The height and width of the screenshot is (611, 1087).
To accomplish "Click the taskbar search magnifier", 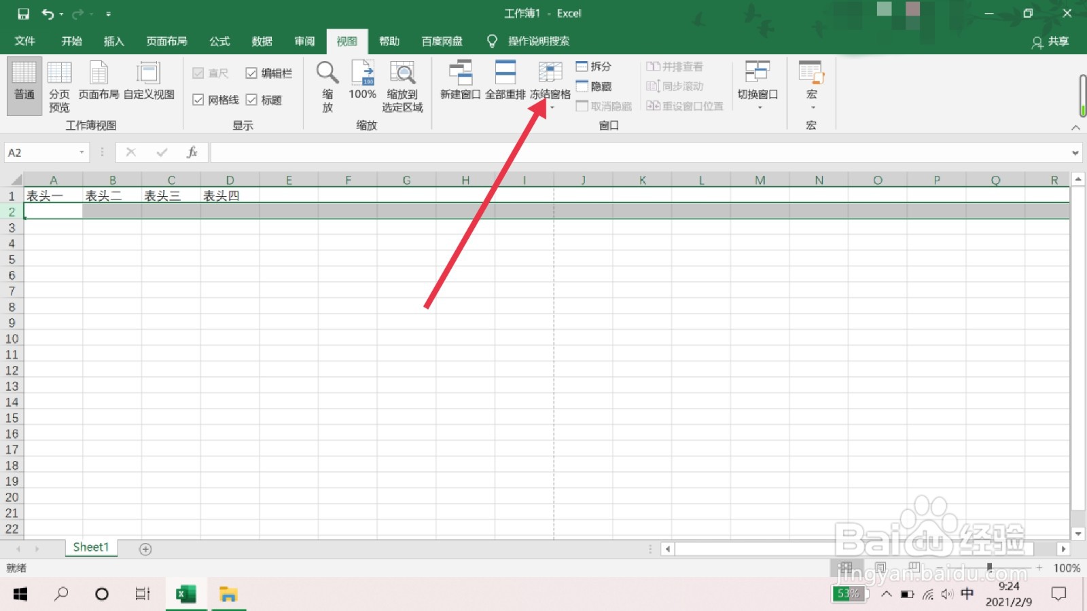I will click(61, 595).
